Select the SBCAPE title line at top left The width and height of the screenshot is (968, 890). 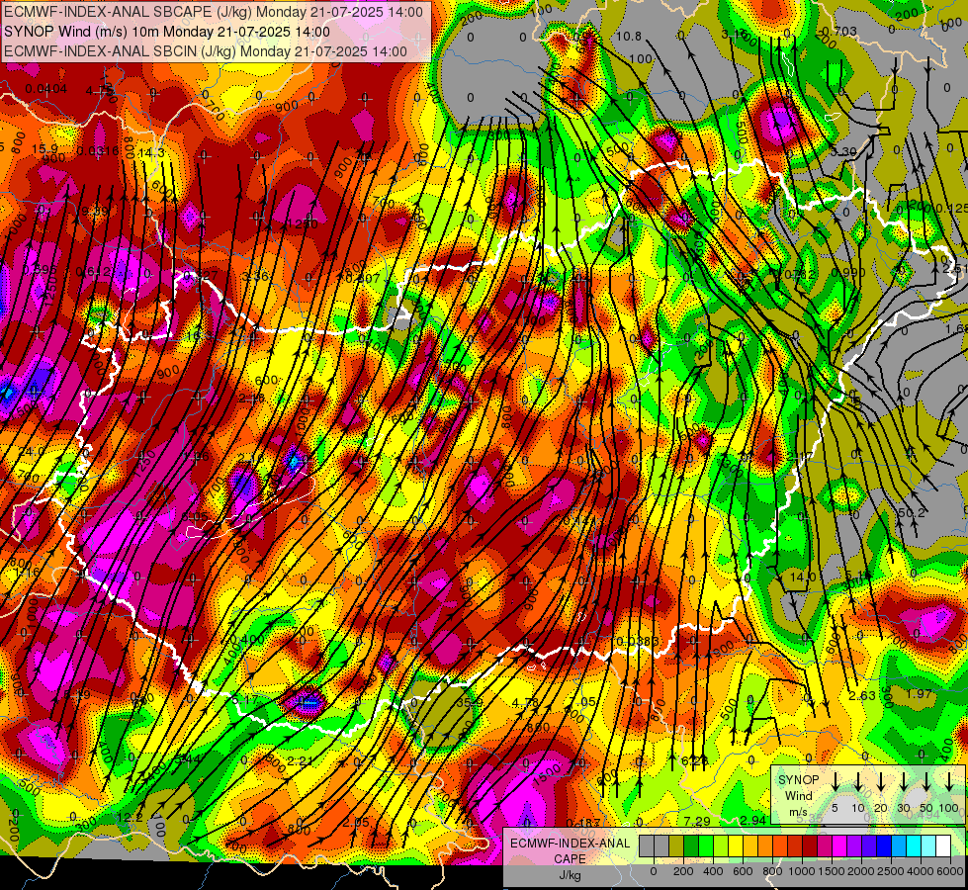click(213, 12)
